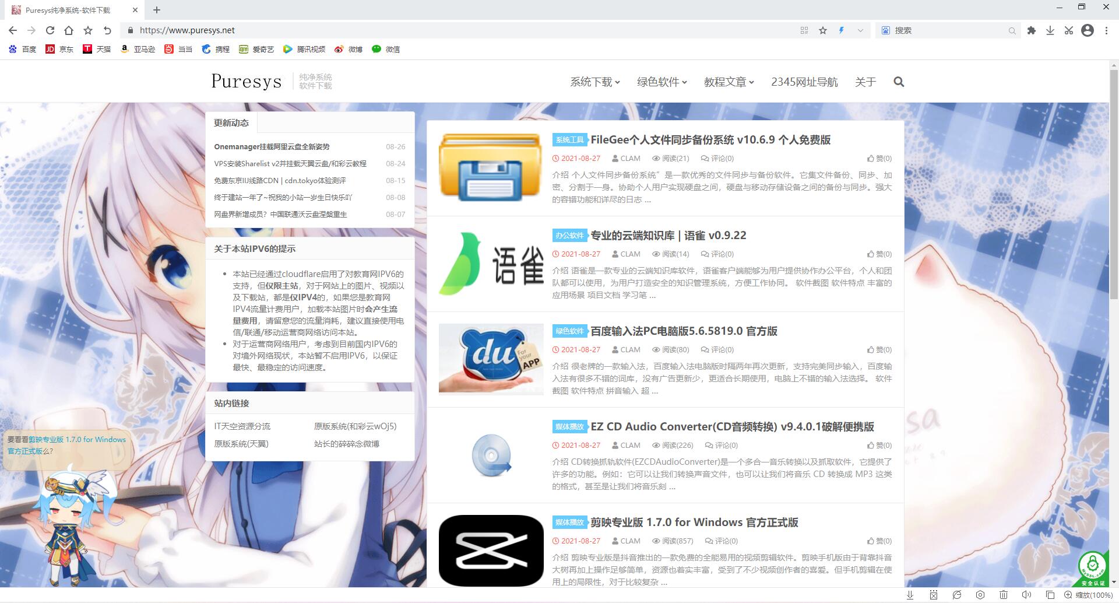Screen dimensions: 1119x603
Task: Open the 百度 bookmark
Action: tap(22, 50)
